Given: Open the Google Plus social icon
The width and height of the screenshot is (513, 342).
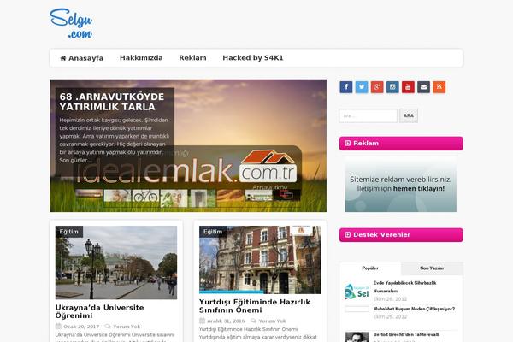Looking at the screenshot, I should [x=377, y=87].
